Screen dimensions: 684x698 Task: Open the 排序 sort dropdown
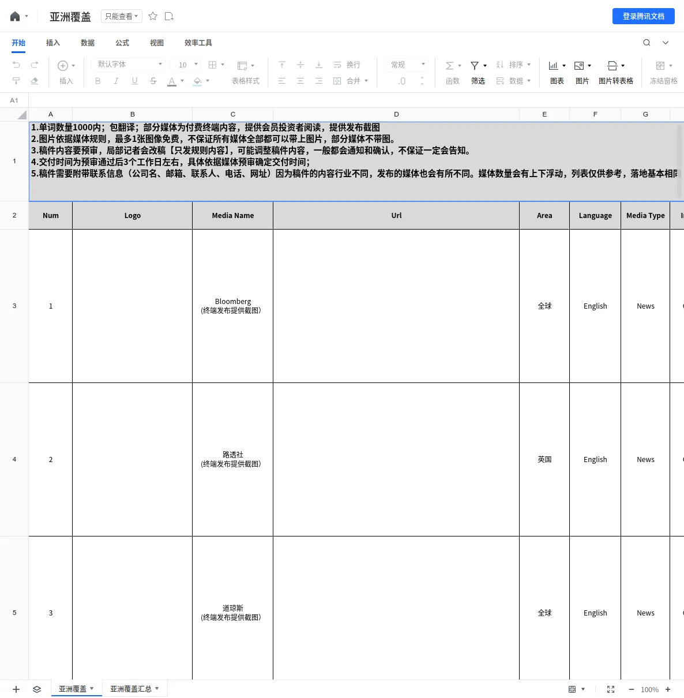513,65
